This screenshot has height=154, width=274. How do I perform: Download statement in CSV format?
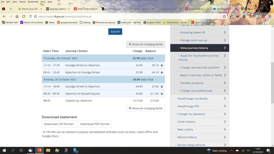[59, 124]
